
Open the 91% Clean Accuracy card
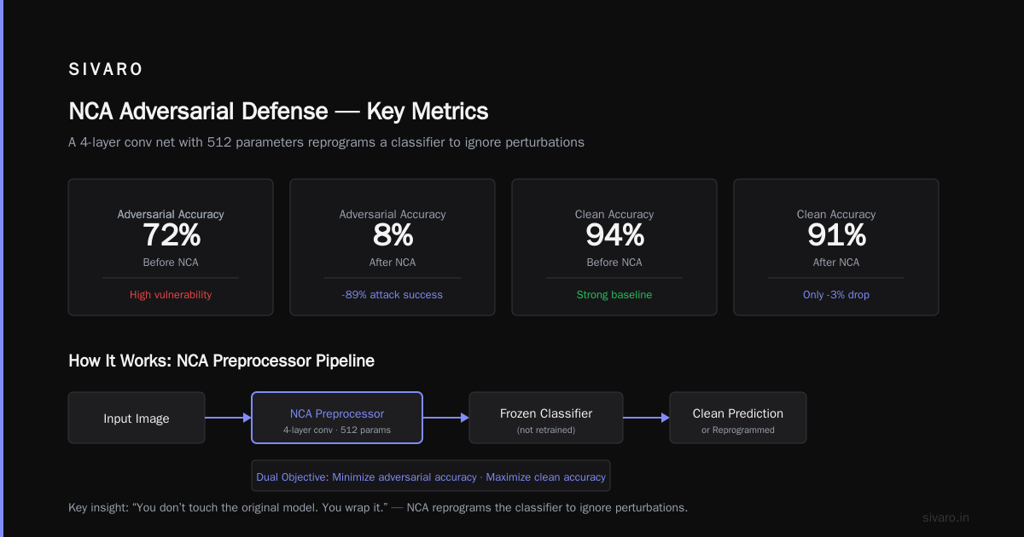(x=836, y=247)
